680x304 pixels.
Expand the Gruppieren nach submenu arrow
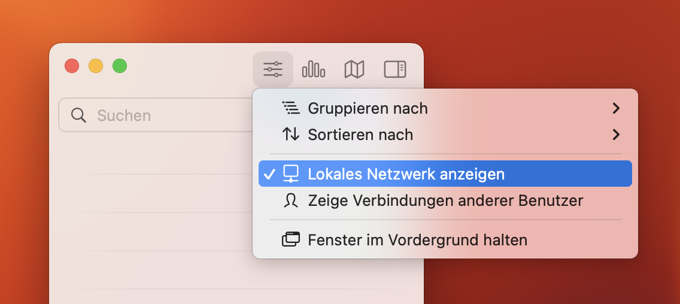click(x=616, y=108)
